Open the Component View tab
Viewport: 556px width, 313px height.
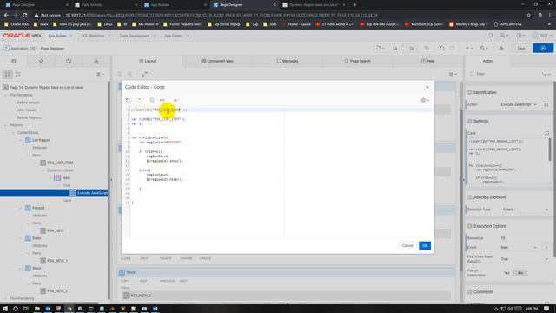pos(217,61)
